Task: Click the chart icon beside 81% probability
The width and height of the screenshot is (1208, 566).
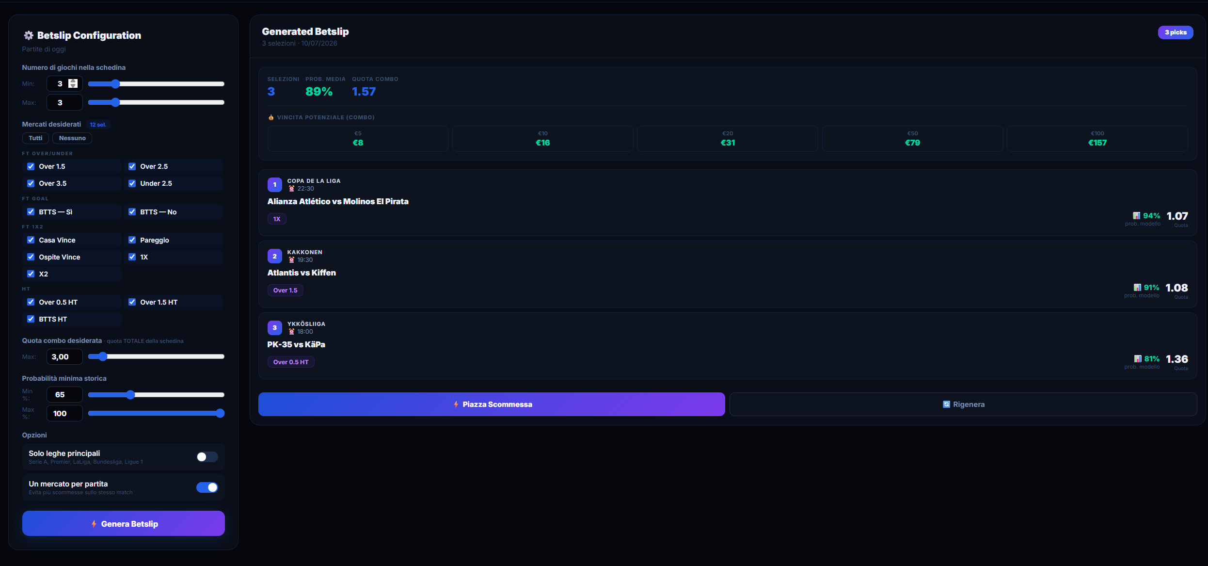Action: 1138,359
